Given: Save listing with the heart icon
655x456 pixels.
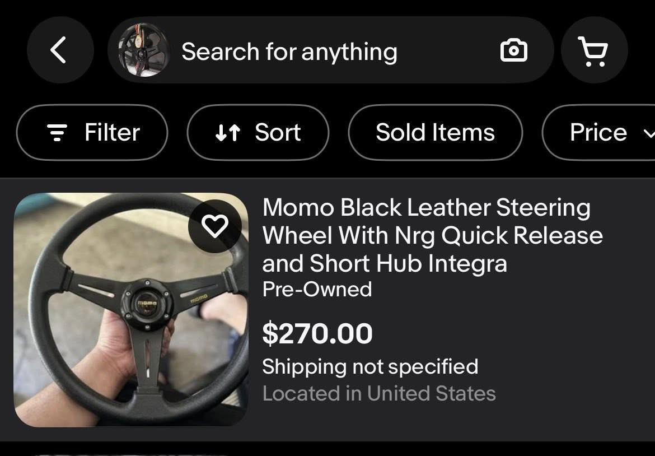Looking at the screenshot, I should click(215, 226).
